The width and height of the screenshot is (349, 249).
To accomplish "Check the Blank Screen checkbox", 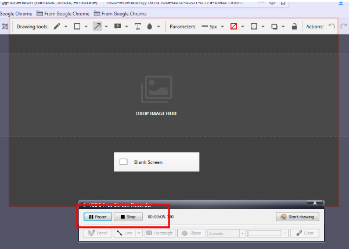I will (x=123, y=162).
